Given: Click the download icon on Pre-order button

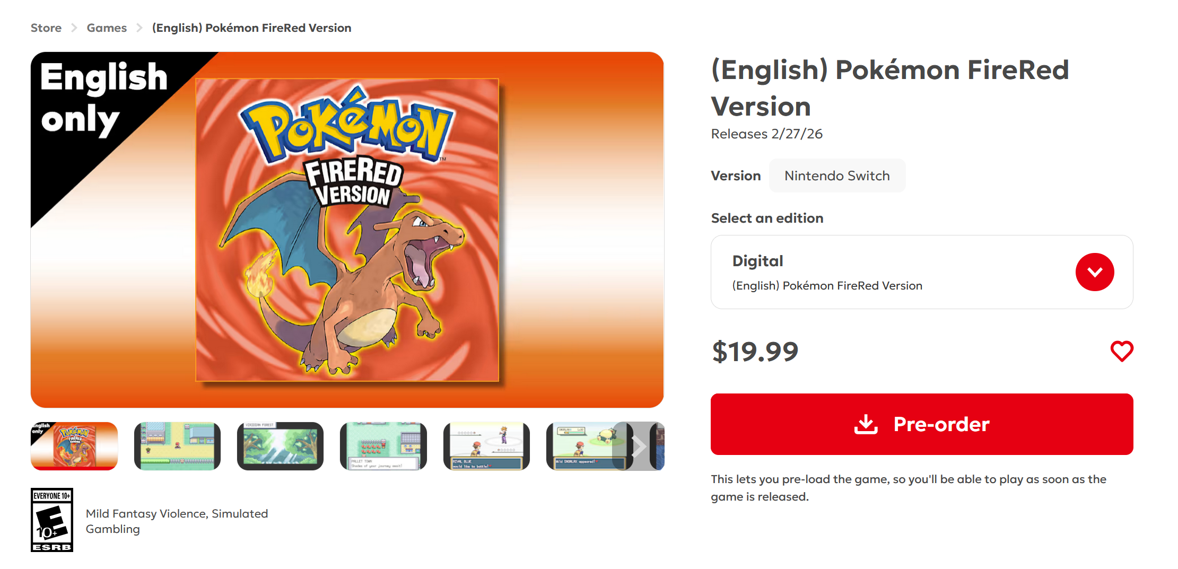Looking at the screenshot, I should [866, 424].
